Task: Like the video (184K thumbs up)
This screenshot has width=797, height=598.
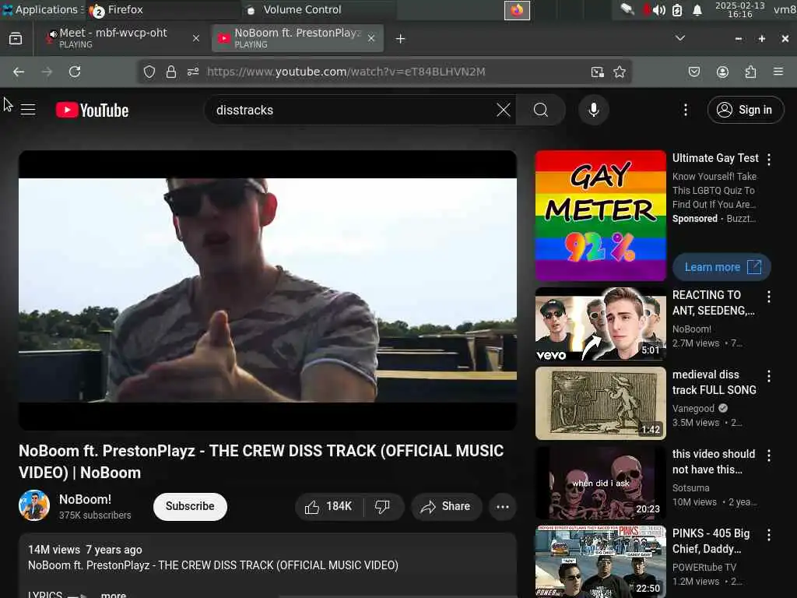Action: pos(329,506)
